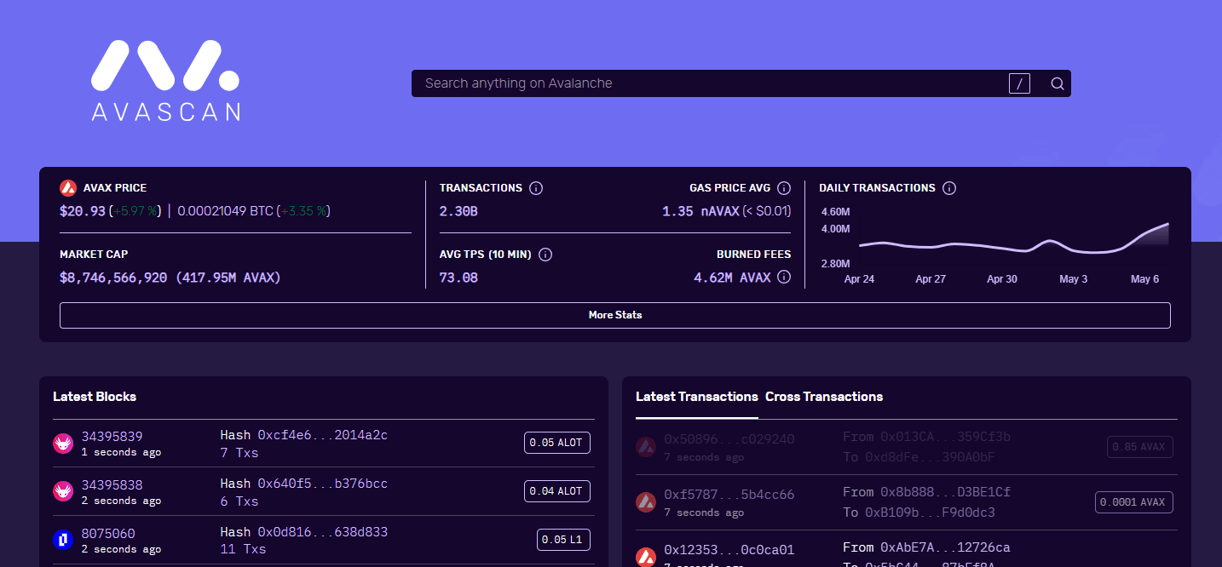Click AVAX icon for transaction 0xf5787...5b4cc66
1222x567 pixels.
[x=646, y=502]
